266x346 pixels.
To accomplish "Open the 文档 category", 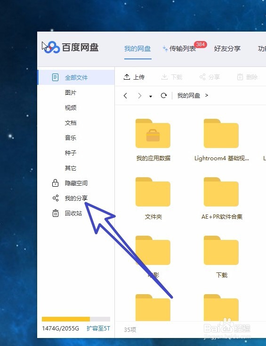I will pos(71,123).
